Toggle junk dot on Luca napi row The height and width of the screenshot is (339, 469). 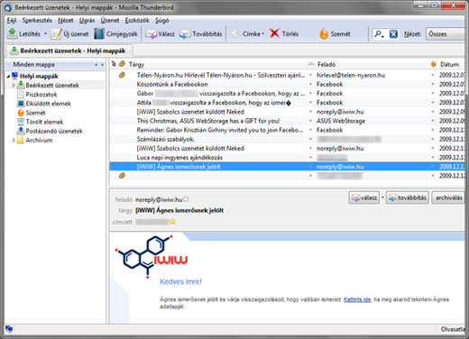coord(433,158)
